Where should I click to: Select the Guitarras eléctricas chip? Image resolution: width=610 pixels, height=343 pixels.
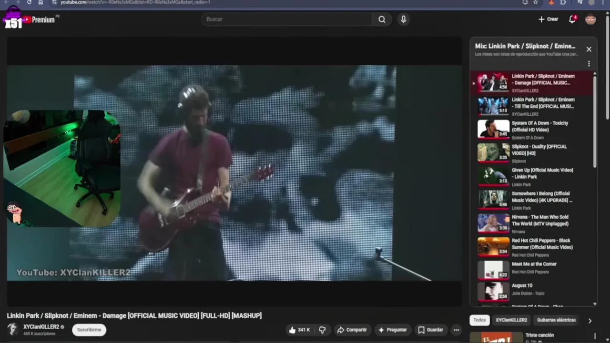click(556, 320)
